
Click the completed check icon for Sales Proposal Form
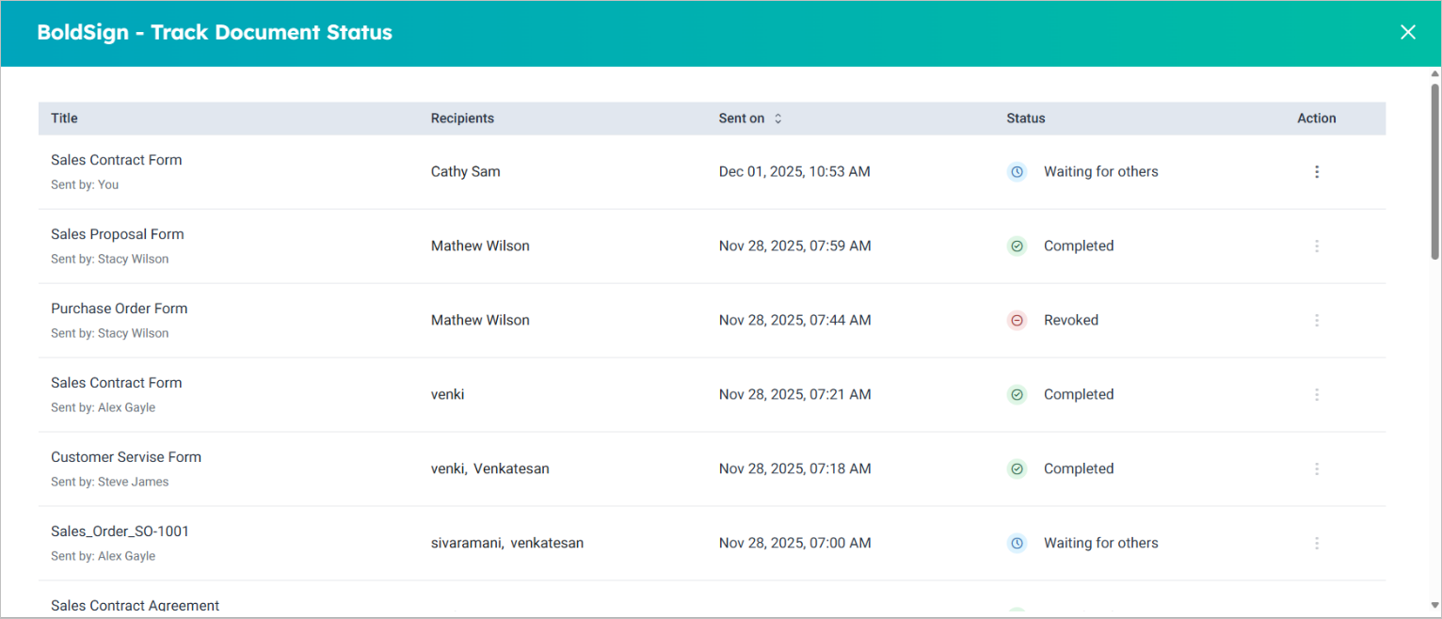tap(1017, 246)
